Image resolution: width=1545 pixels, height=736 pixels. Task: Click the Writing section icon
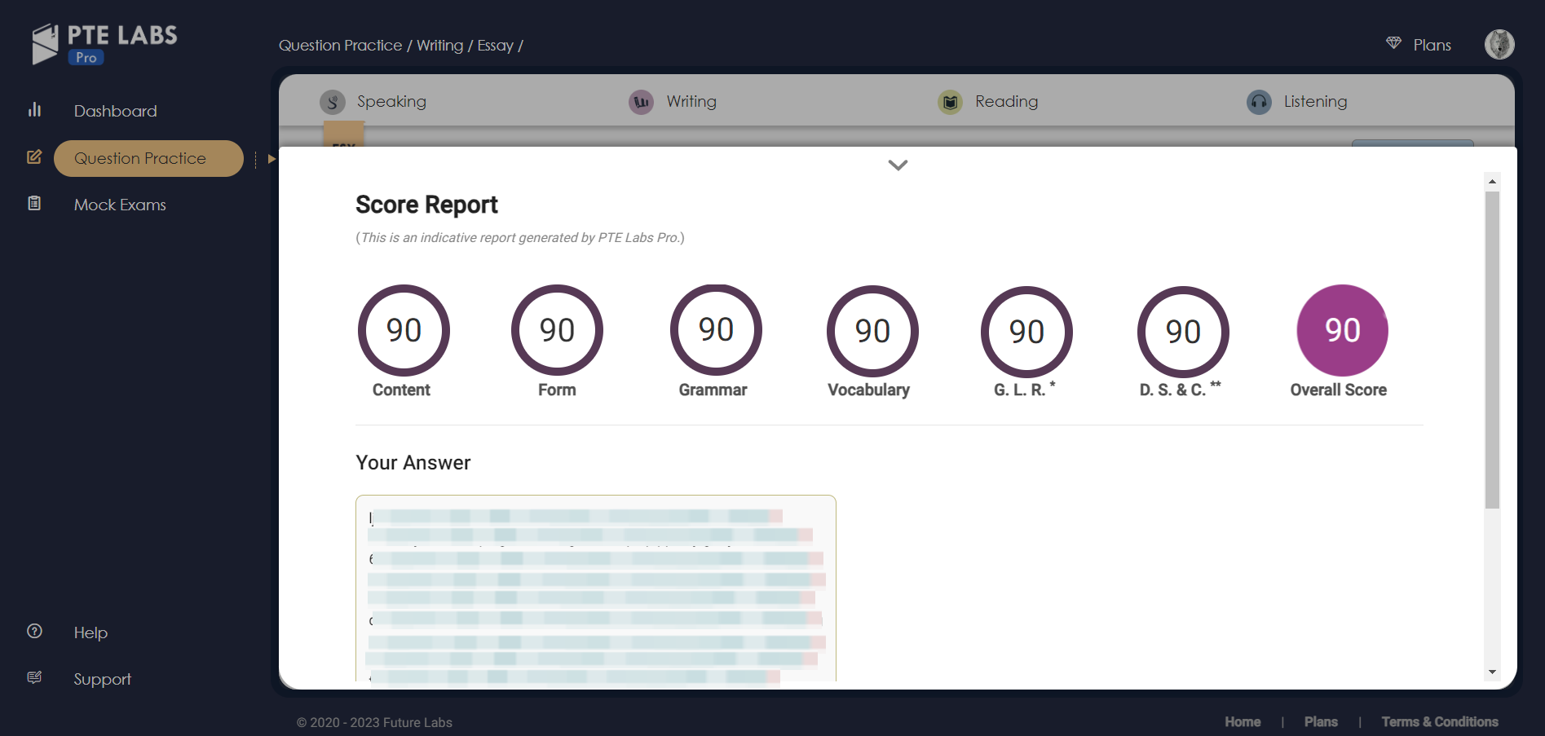(x=642, y=102)
